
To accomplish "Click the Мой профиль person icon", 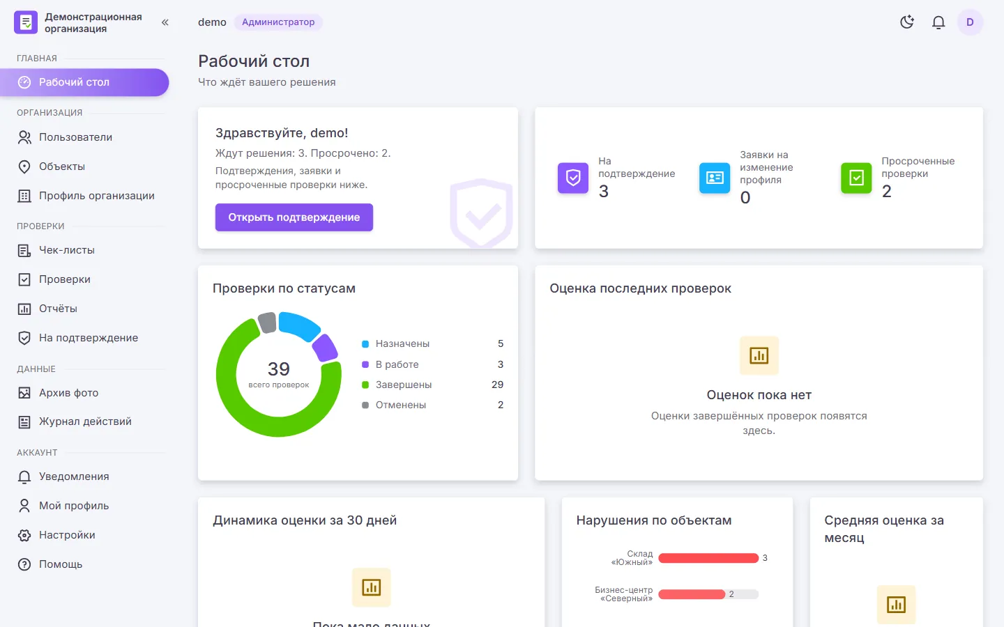I will [24, 506].
